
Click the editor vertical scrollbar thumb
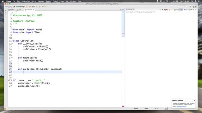[x=123, y=24]
